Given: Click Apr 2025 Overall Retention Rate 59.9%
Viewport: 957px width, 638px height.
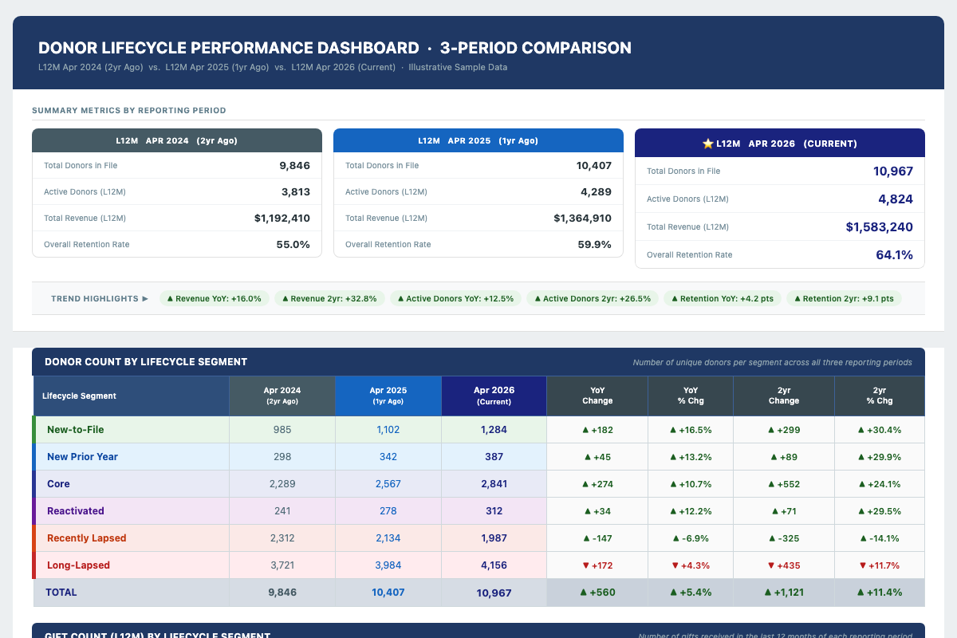Looking at the screenshot, I should tap(595, 245).
